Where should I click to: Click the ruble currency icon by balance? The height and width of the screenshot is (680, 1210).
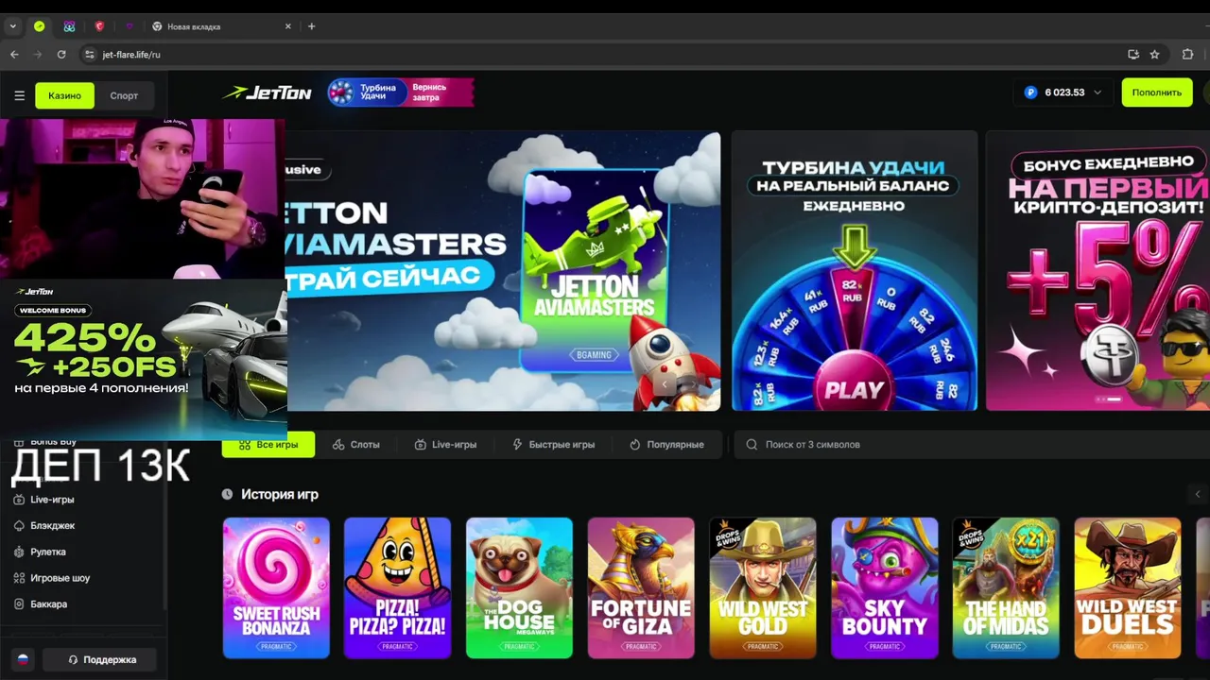pos(1030,93)
